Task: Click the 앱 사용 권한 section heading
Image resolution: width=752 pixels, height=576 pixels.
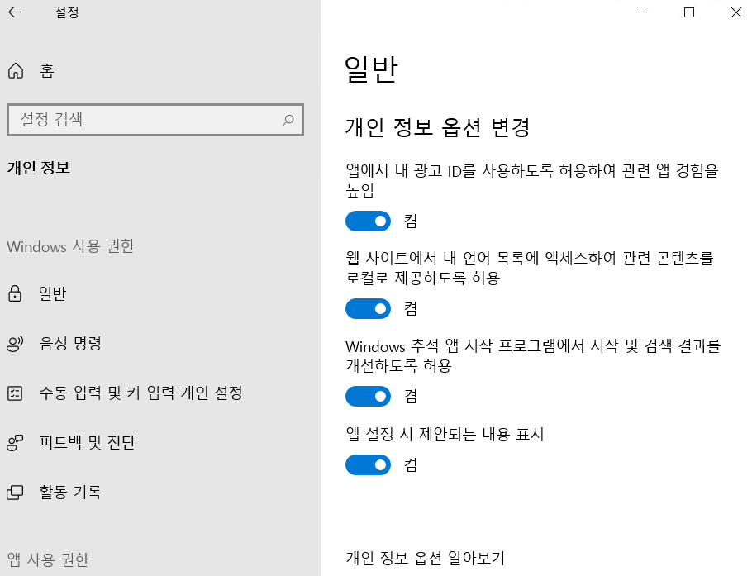Action: [x=48, y=560]
